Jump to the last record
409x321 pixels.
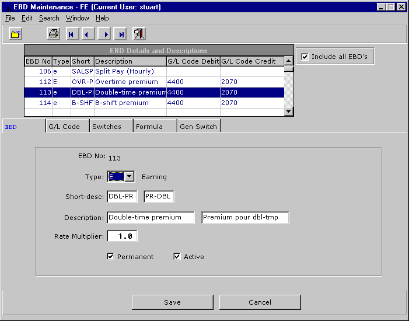pos(121,34)
